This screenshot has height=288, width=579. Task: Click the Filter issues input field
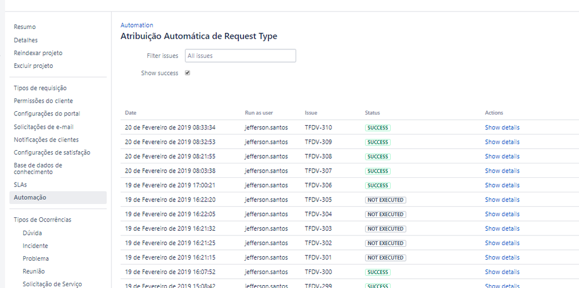tap(241, 56)
